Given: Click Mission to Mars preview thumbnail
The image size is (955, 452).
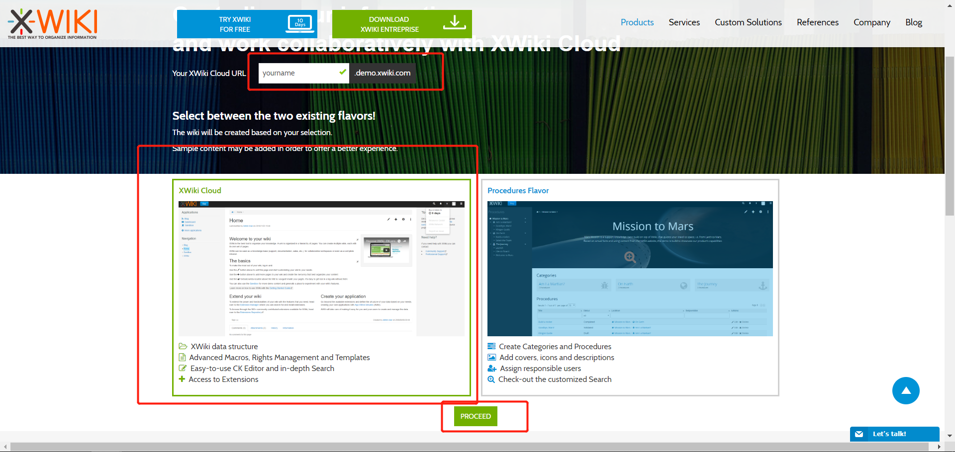Looking at the screenshot, I should [630, 269].
